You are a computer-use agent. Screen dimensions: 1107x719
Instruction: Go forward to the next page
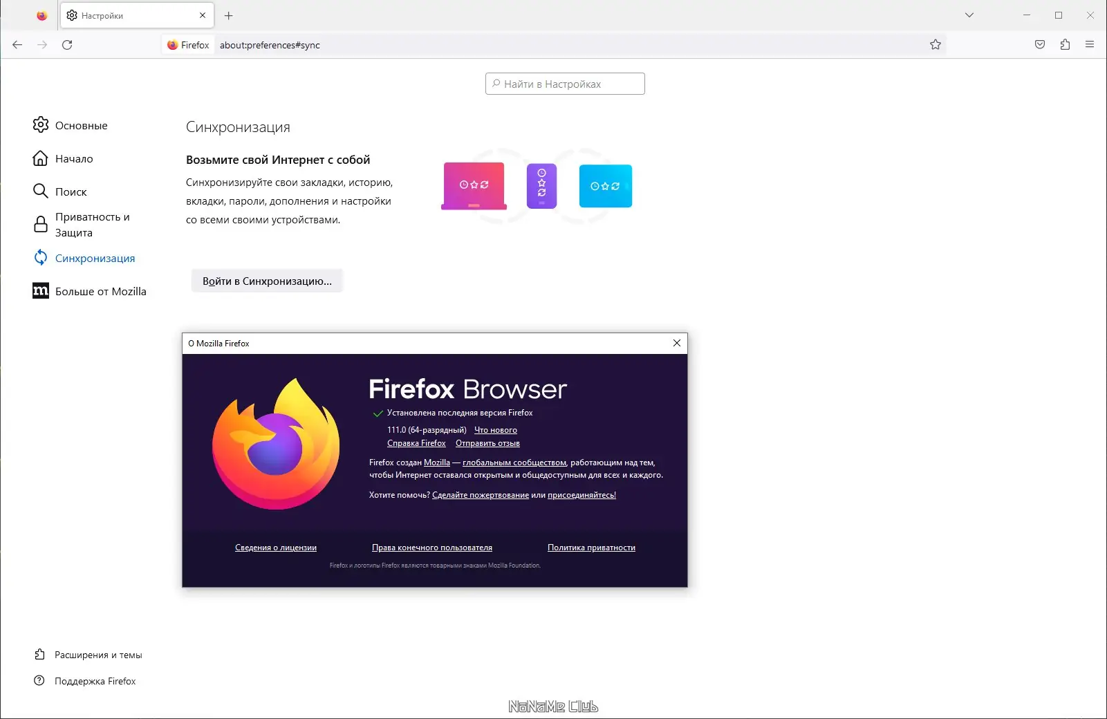point(42,45)
